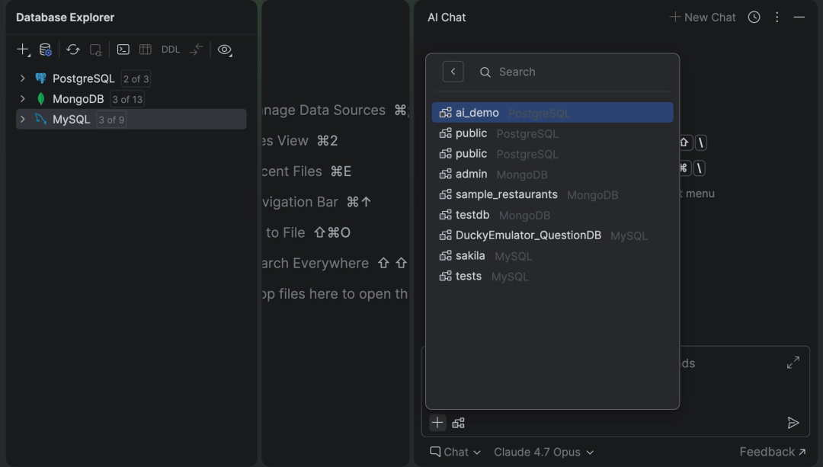Click the Search field in schema popup
Screen dimensions: 823x467
(575, 72)
